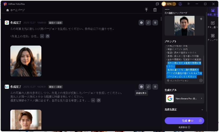Click the prompt box scrollbar

tap(204, 69)
